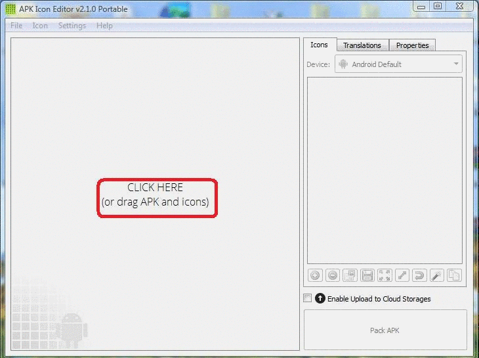Click the Android robot icon in Device box
The height and width of the screenshot is (358, 479).
[x=343, y=64]
